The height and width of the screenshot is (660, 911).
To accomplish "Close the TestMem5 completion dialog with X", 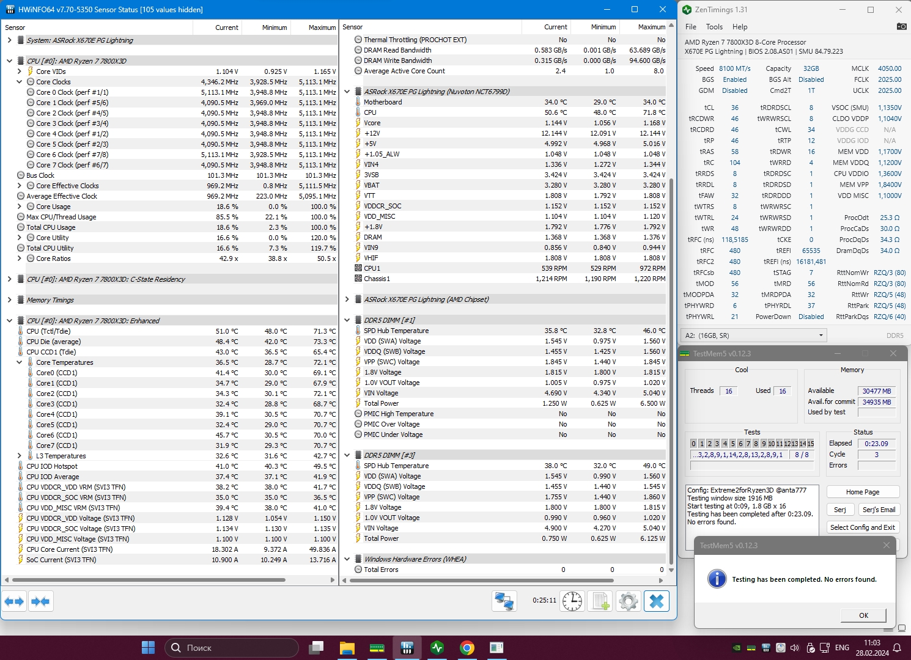I will 887,545.
